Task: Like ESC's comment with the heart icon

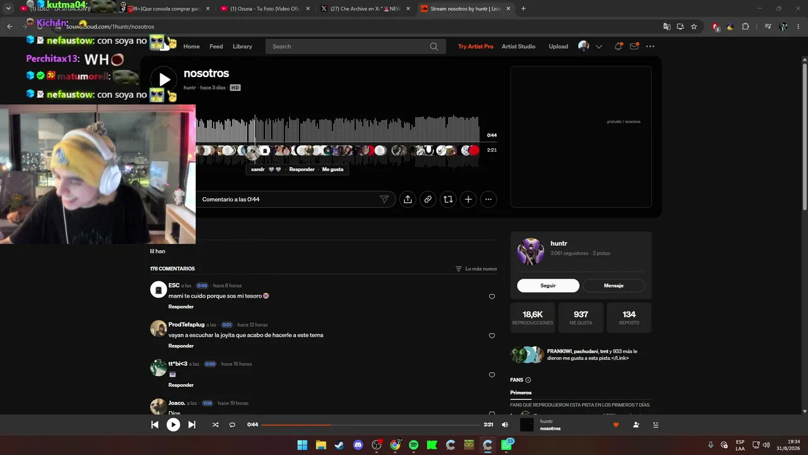Action: tap(492, 296)
